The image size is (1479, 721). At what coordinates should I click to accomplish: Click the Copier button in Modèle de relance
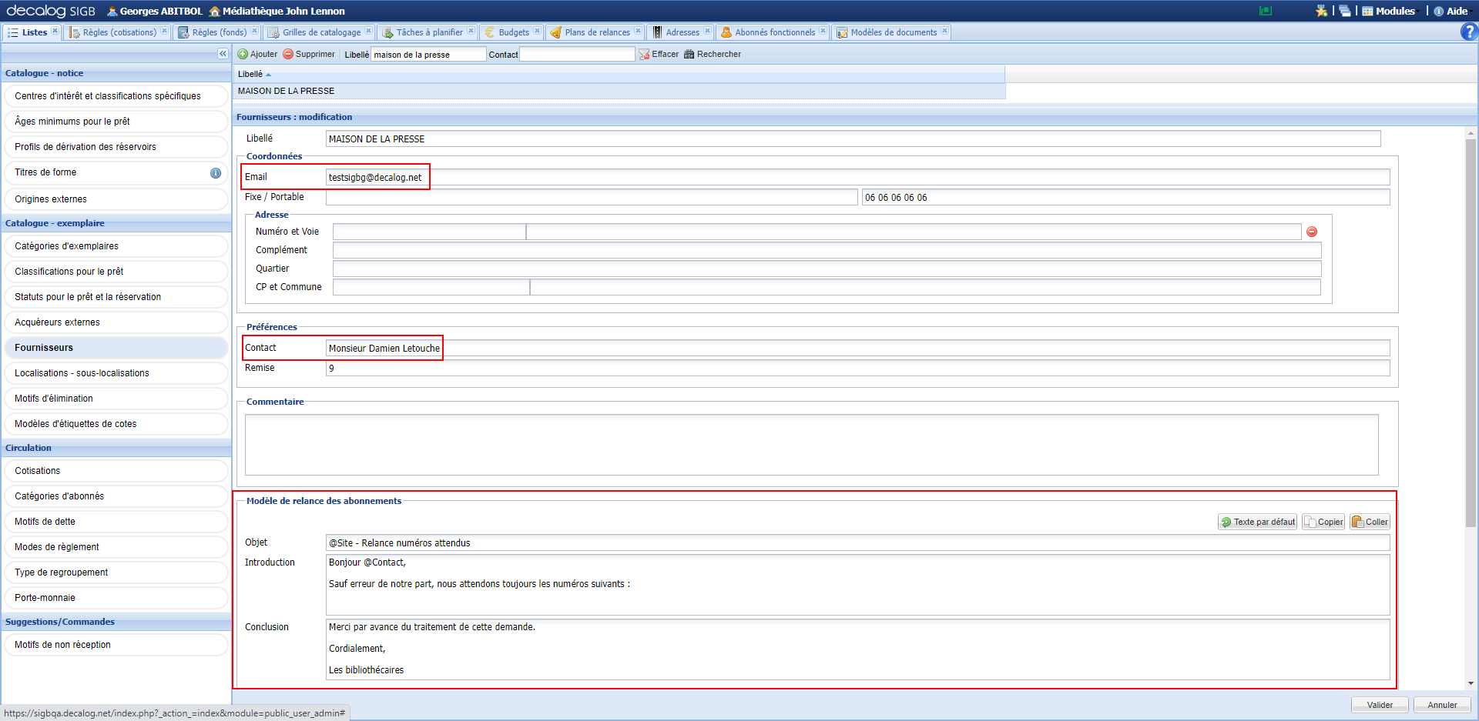click(x=1323, y=522)
